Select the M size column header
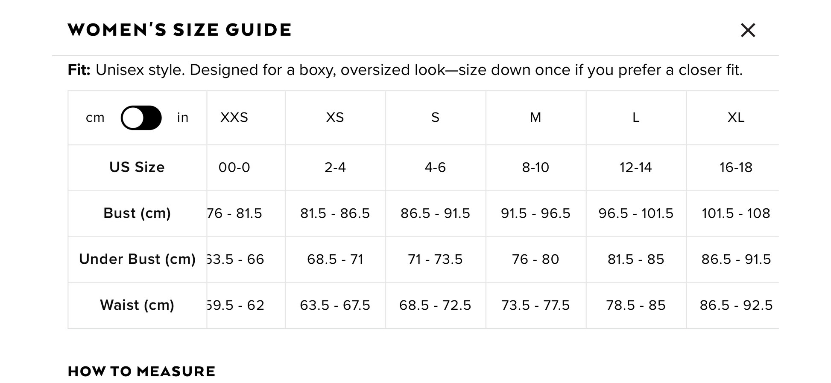The height and width of the screenshot is (383, 831). 535,118
